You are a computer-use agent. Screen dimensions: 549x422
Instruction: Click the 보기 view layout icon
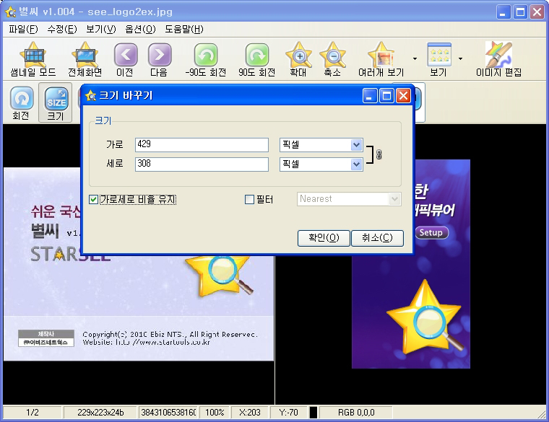pos(438,58)
